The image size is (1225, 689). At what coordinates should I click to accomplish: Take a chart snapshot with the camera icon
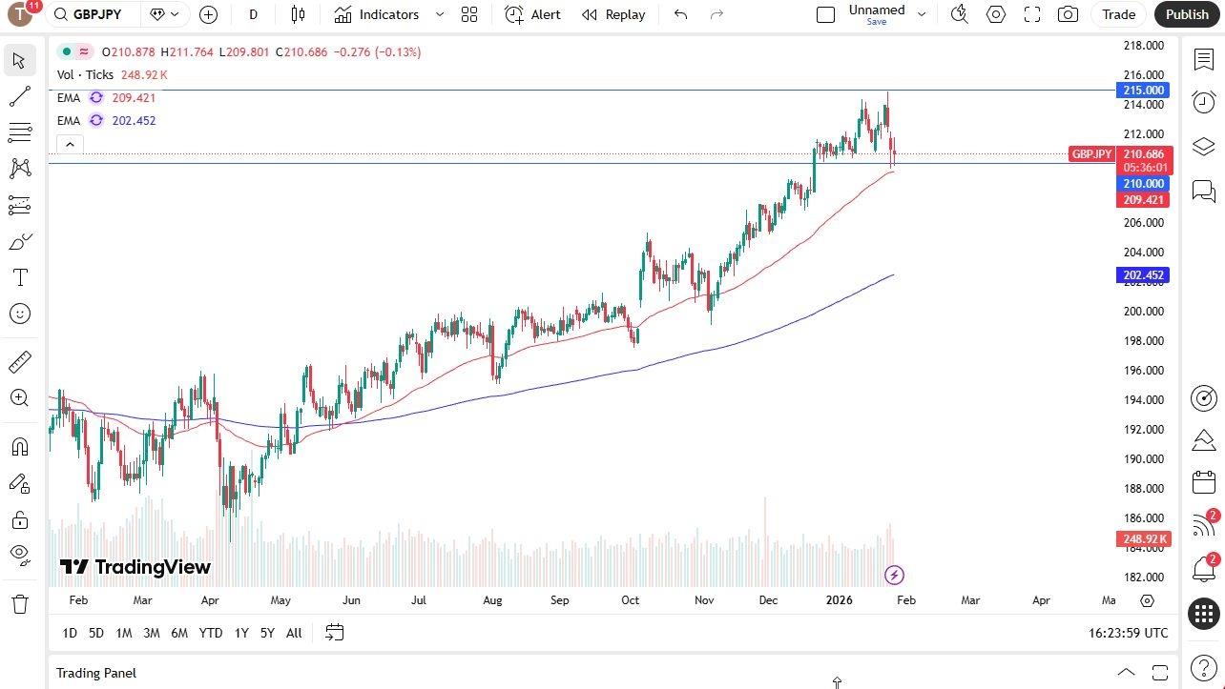tap(1068, 14)
